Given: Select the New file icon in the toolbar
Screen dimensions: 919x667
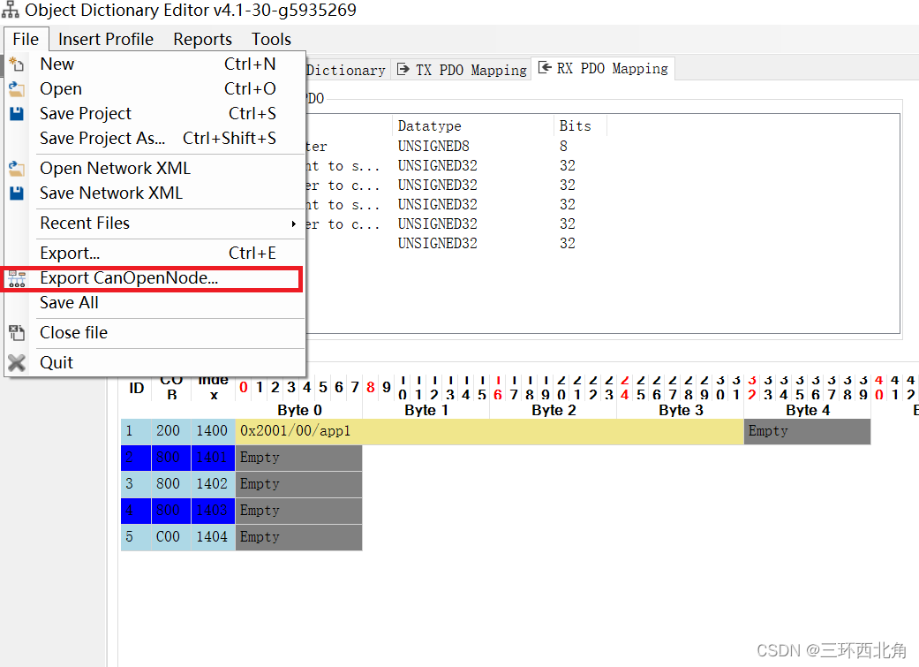Looking at the screenshot, I should [18, 64].
